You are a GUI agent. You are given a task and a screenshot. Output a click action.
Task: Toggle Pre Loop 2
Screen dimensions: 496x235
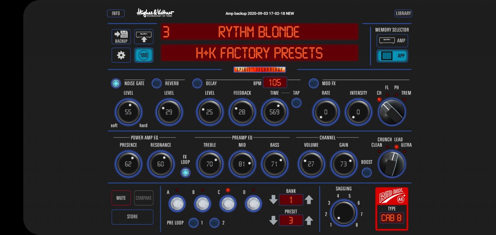[x=214, y=223]
